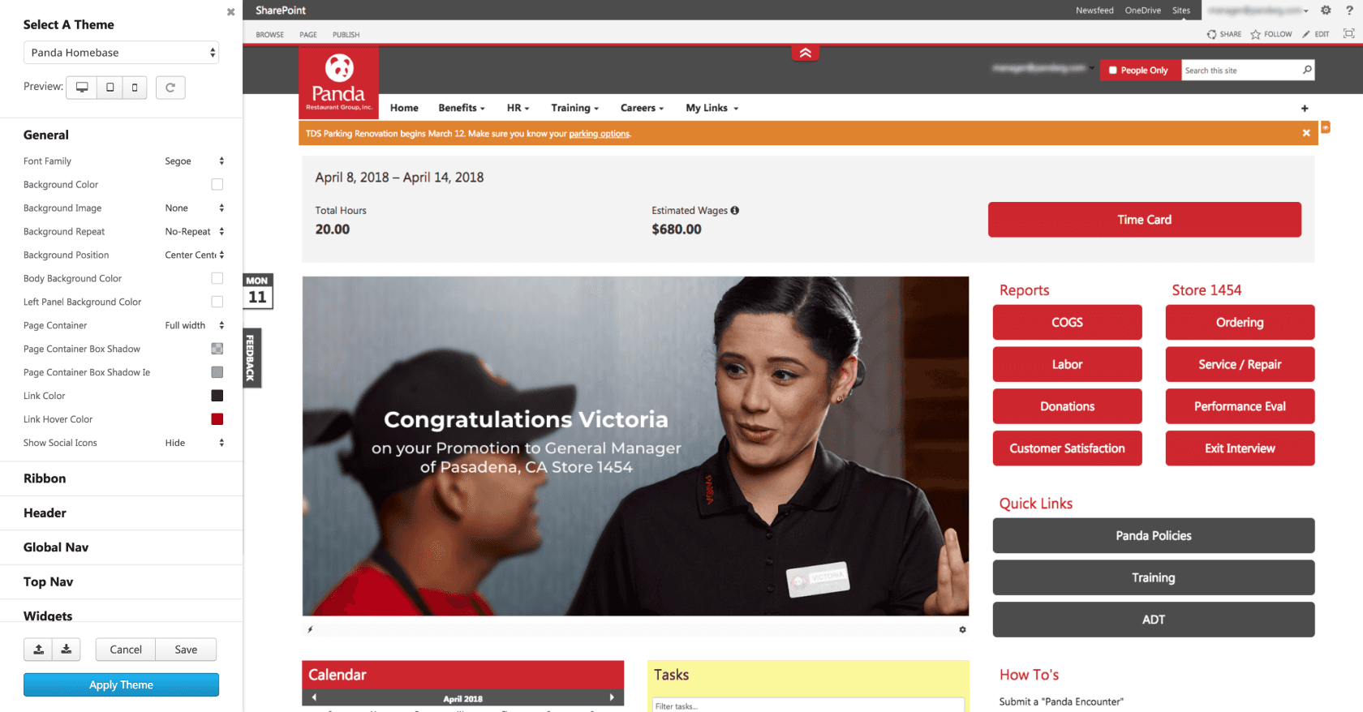Click the red collapse header chevron
This screenshot has height=712, width=1363.
click(805, 53)
